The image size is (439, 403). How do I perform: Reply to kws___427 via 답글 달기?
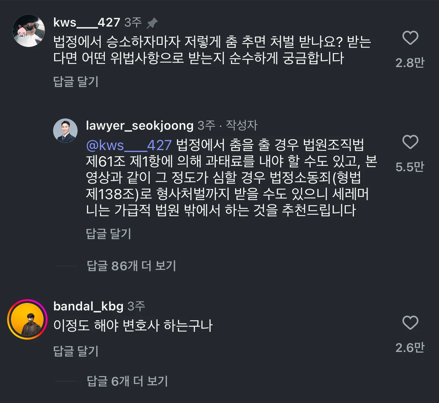coord(76,81)
